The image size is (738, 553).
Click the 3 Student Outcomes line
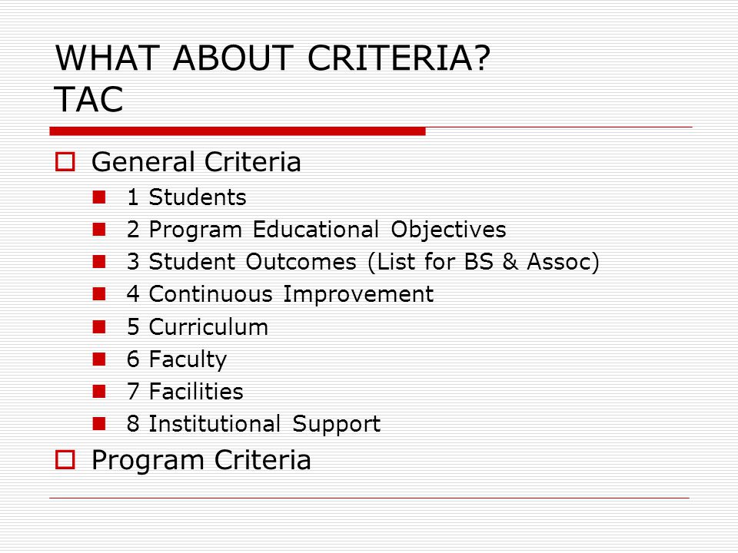pyautogui.click(x=364, y=262)
